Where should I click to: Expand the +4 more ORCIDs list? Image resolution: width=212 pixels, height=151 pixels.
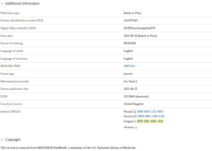[129, 127]
